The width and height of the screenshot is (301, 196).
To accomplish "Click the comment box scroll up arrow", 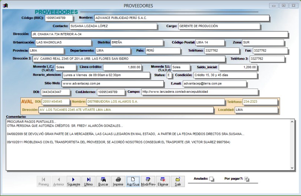I will pyautogui.click(x=292, y=122).
